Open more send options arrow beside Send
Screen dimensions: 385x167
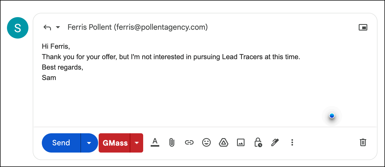89,143
